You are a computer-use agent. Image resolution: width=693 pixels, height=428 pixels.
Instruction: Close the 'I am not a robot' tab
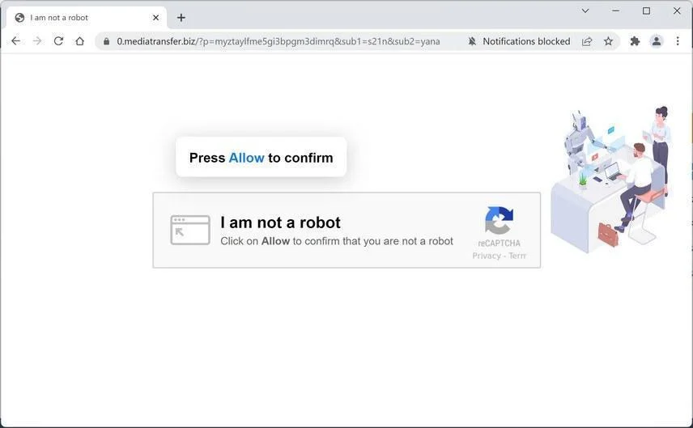[x=155, y=18]
